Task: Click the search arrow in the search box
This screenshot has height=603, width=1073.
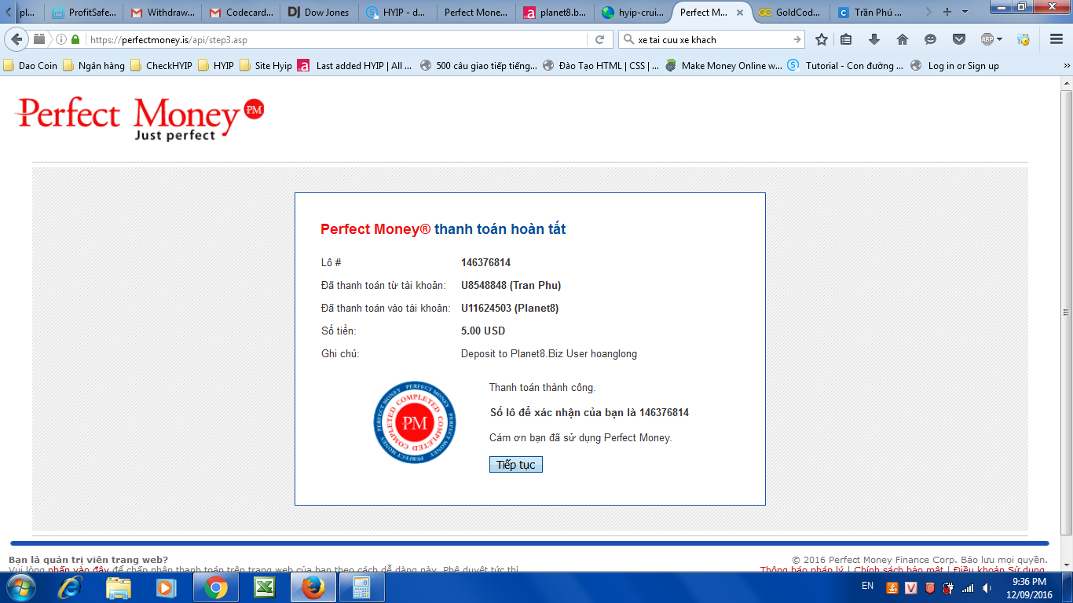Action: tap(797, 39)
